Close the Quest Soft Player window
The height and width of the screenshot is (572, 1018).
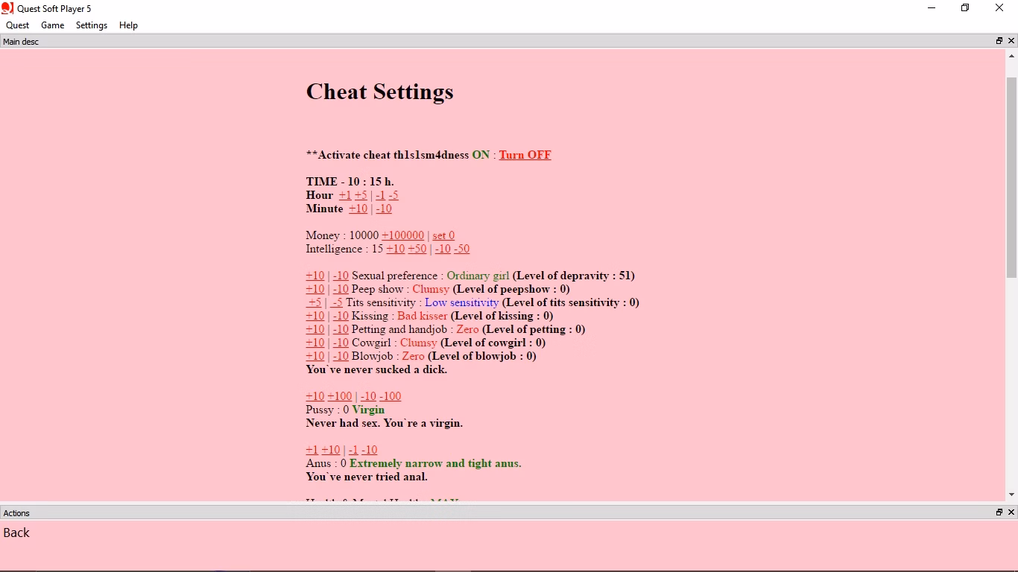tap(999, 8)
